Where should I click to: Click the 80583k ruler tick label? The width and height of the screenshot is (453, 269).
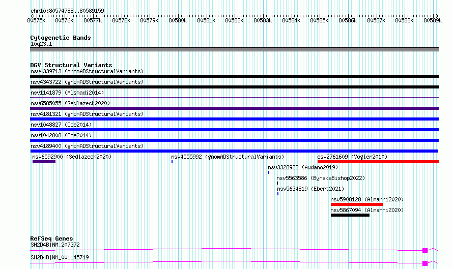[x=263, y=20]
